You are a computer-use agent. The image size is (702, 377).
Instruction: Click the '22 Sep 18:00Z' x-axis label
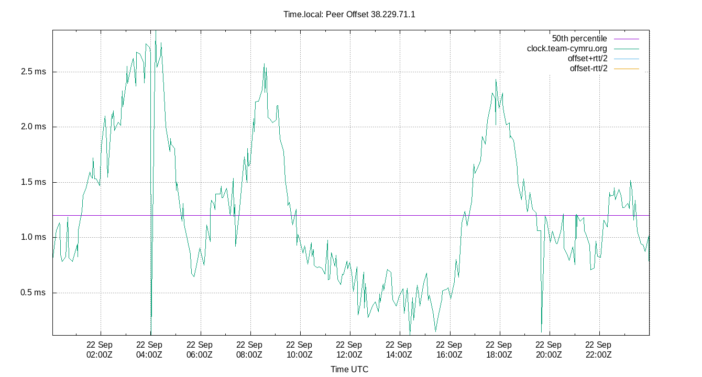click(499, 350)
